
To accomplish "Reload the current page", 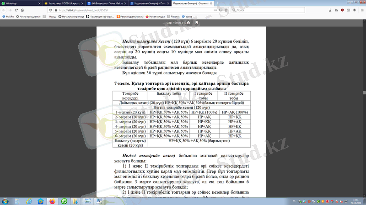I will point(16,10).
